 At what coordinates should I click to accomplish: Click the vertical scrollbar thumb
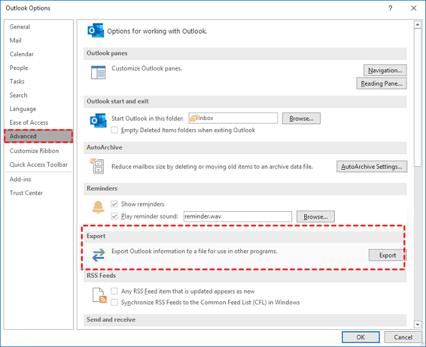(417, 97)
